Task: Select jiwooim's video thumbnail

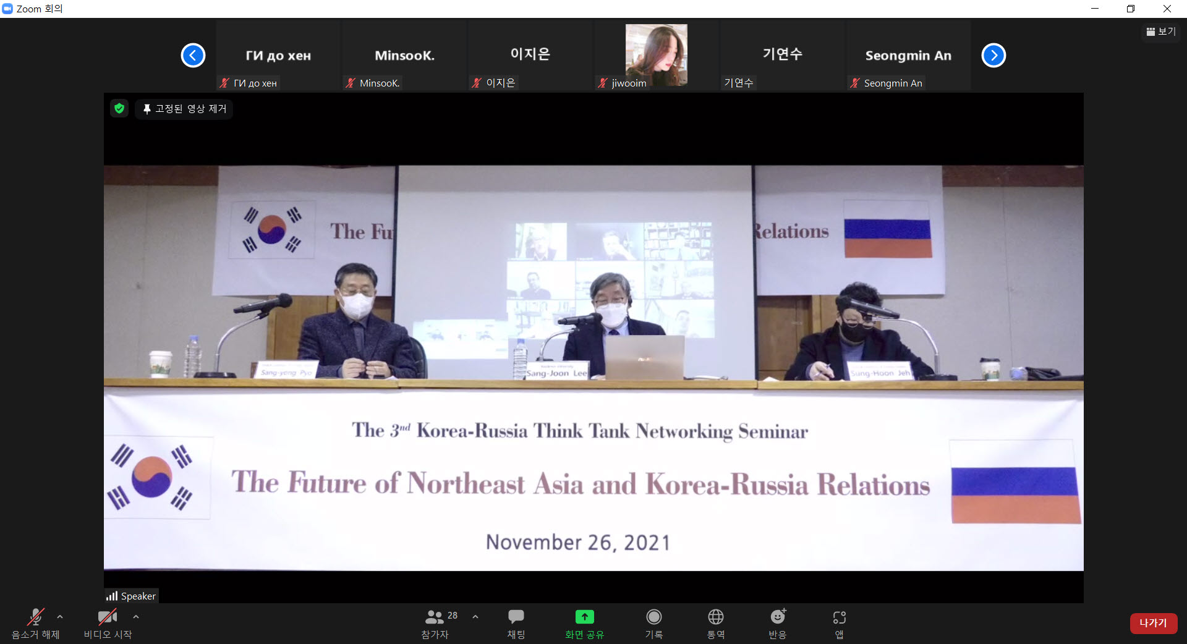Action: (656, 56)
